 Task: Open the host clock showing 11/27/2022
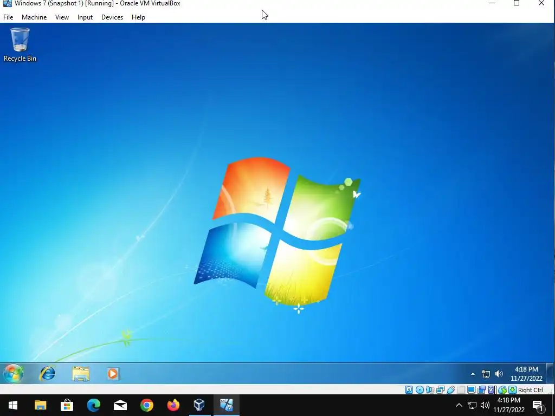coord(508,405)
